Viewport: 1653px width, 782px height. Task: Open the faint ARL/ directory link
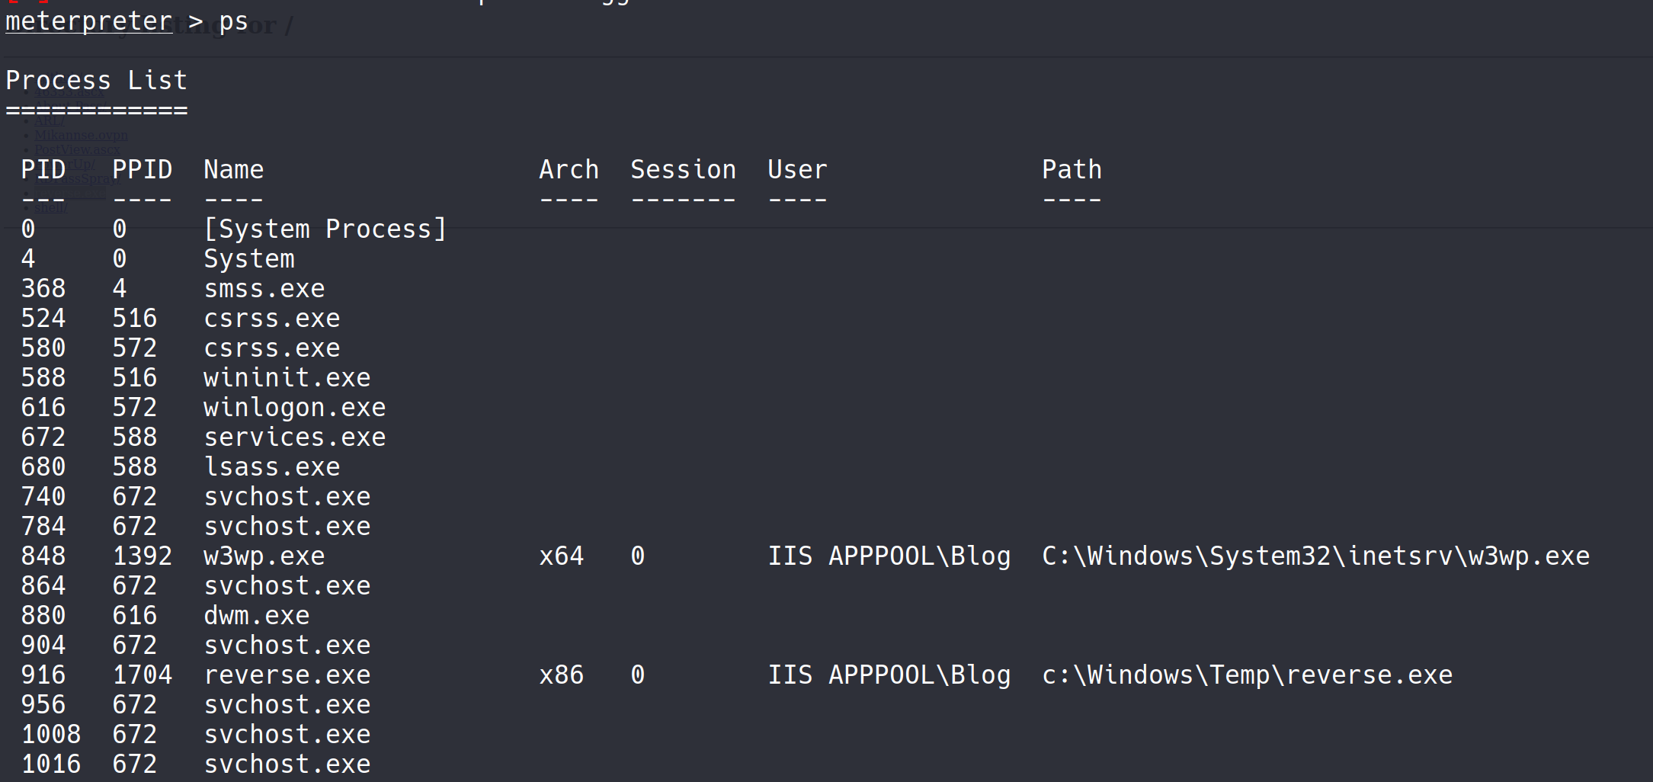(50, 120)
